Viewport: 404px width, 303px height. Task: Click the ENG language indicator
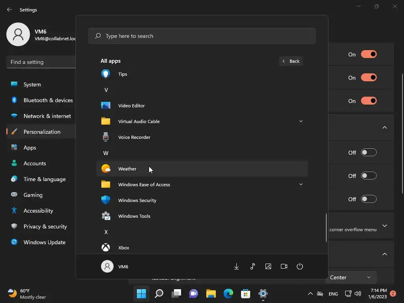point(333,294)
